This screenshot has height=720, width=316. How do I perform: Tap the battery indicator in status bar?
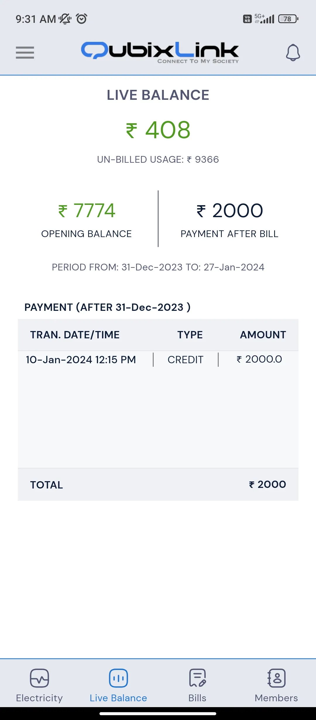(288, 19)
